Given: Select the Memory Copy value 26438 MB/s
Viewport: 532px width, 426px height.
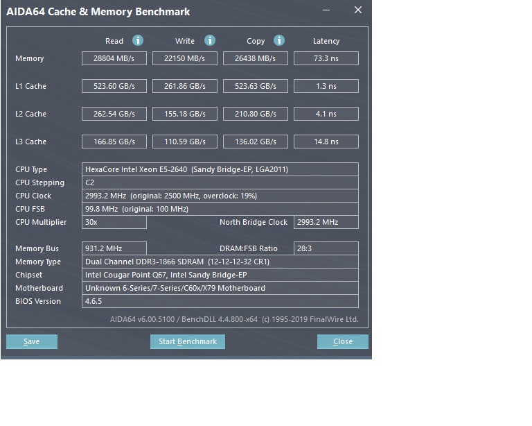Looking at the screenshot, I should [255, 58].
